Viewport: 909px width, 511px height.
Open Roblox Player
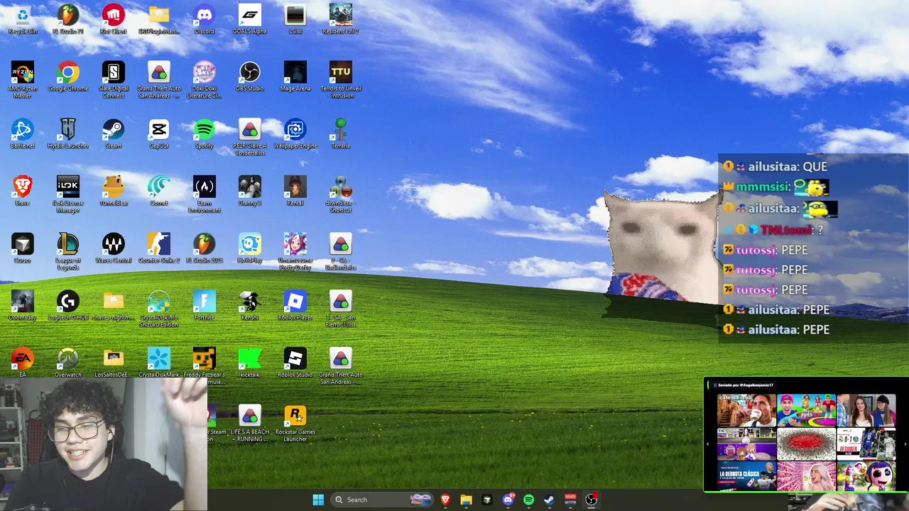(x=295, y=306)
